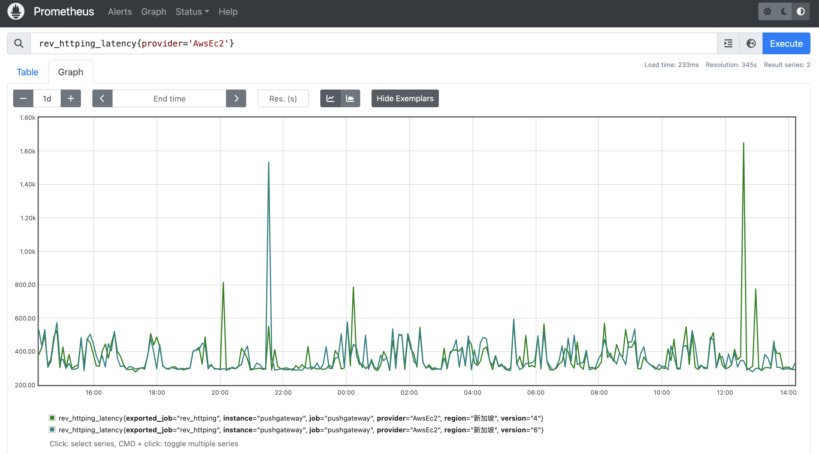Click the Res. (s) input field

[x=283, y=98]
